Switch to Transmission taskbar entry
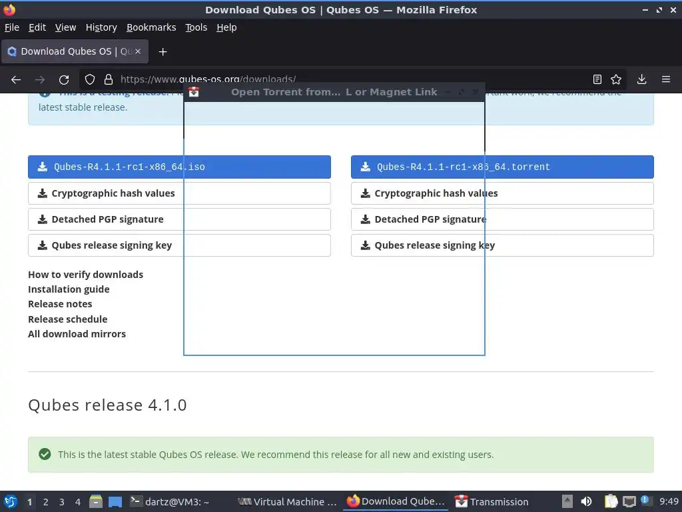Screen dimensions: 682x512 [x=492, y=501]
